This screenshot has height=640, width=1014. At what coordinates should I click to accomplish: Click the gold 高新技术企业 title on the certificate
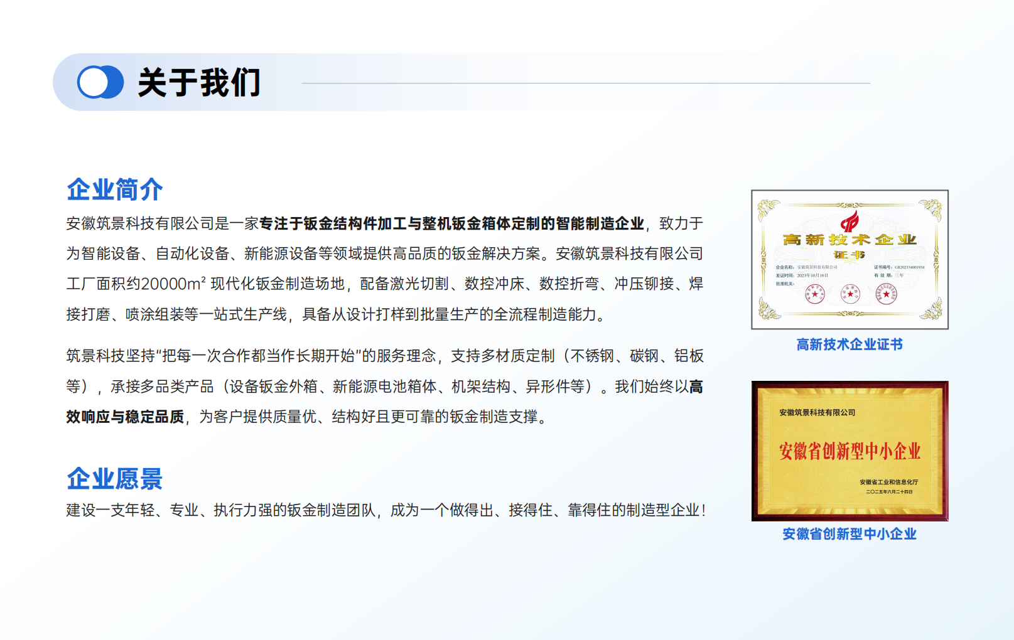click(x=849, y=240)
